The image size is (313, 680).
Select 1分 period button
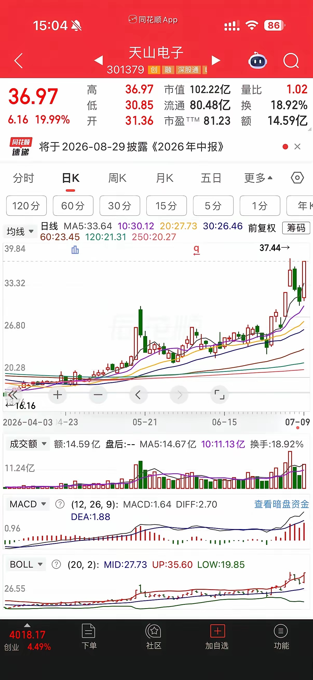click(x=260, y=206)
